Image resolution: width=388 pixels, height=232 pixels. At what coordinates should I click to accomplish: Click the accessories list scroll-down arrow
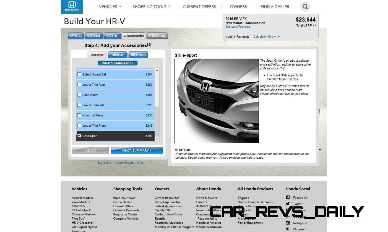pos(157,139)
